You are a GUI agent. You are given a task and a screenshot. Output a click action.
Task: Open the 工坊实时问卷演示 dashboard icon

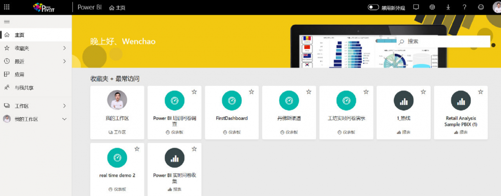346,101
